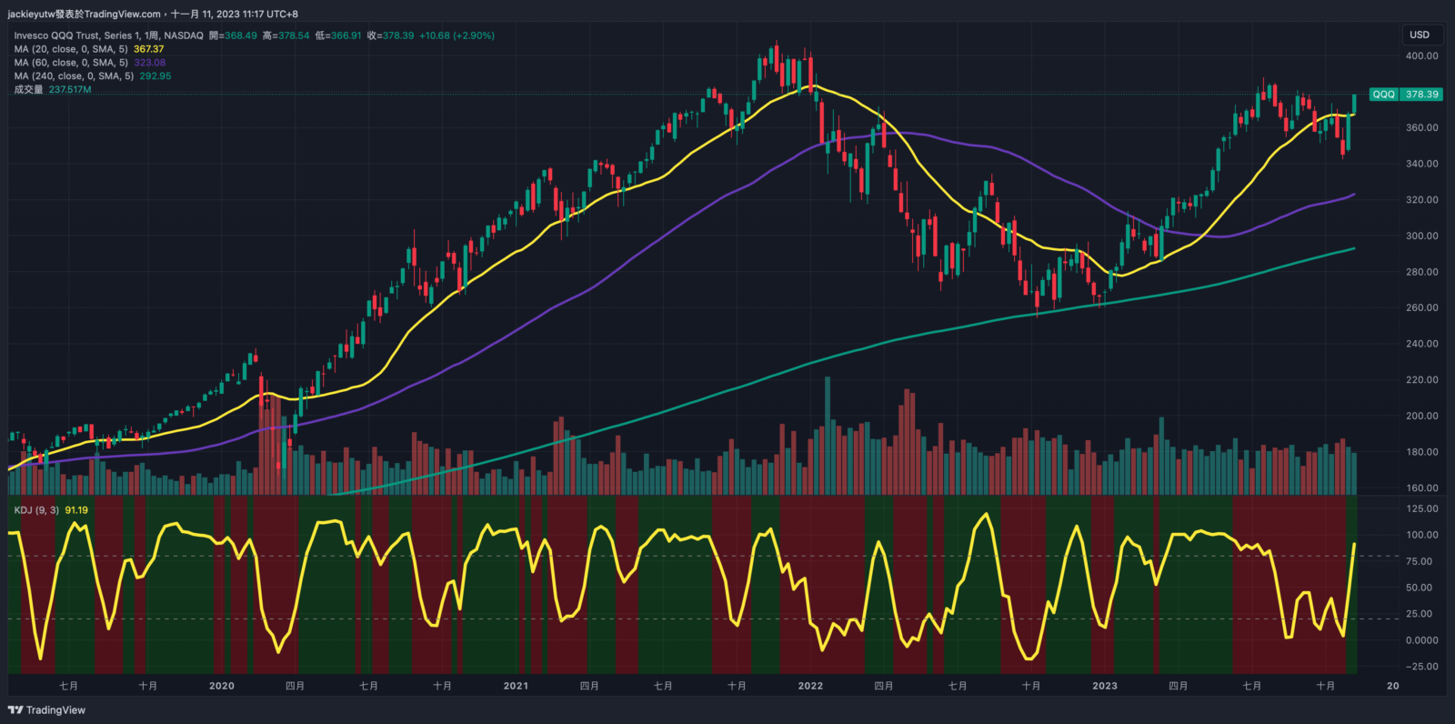Image resolution: width=1455 pixels, height=724 pixels.
Task: Click the 2022 label on time axis
Action: pyautogui.click(x=810, y=686)
